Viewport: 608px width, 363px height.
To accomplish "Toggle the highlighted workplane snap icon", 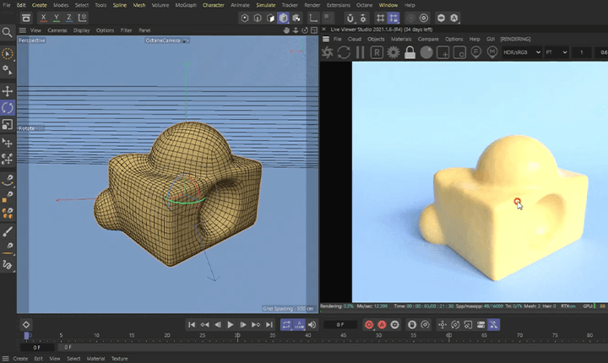I will coord(394,18).
